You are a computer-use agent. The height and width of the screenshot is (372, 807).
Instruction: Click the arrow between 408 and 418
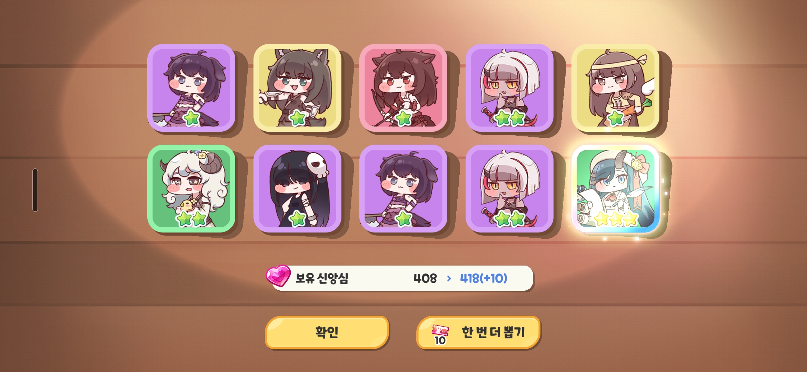click(449, 278)
